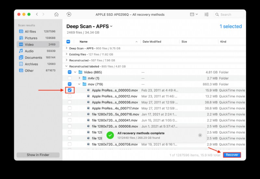This screenshot has width=260, height=179.
Task: Select Pictures category in sidebar
Action: pyautogui.click(x=38, y=38)
